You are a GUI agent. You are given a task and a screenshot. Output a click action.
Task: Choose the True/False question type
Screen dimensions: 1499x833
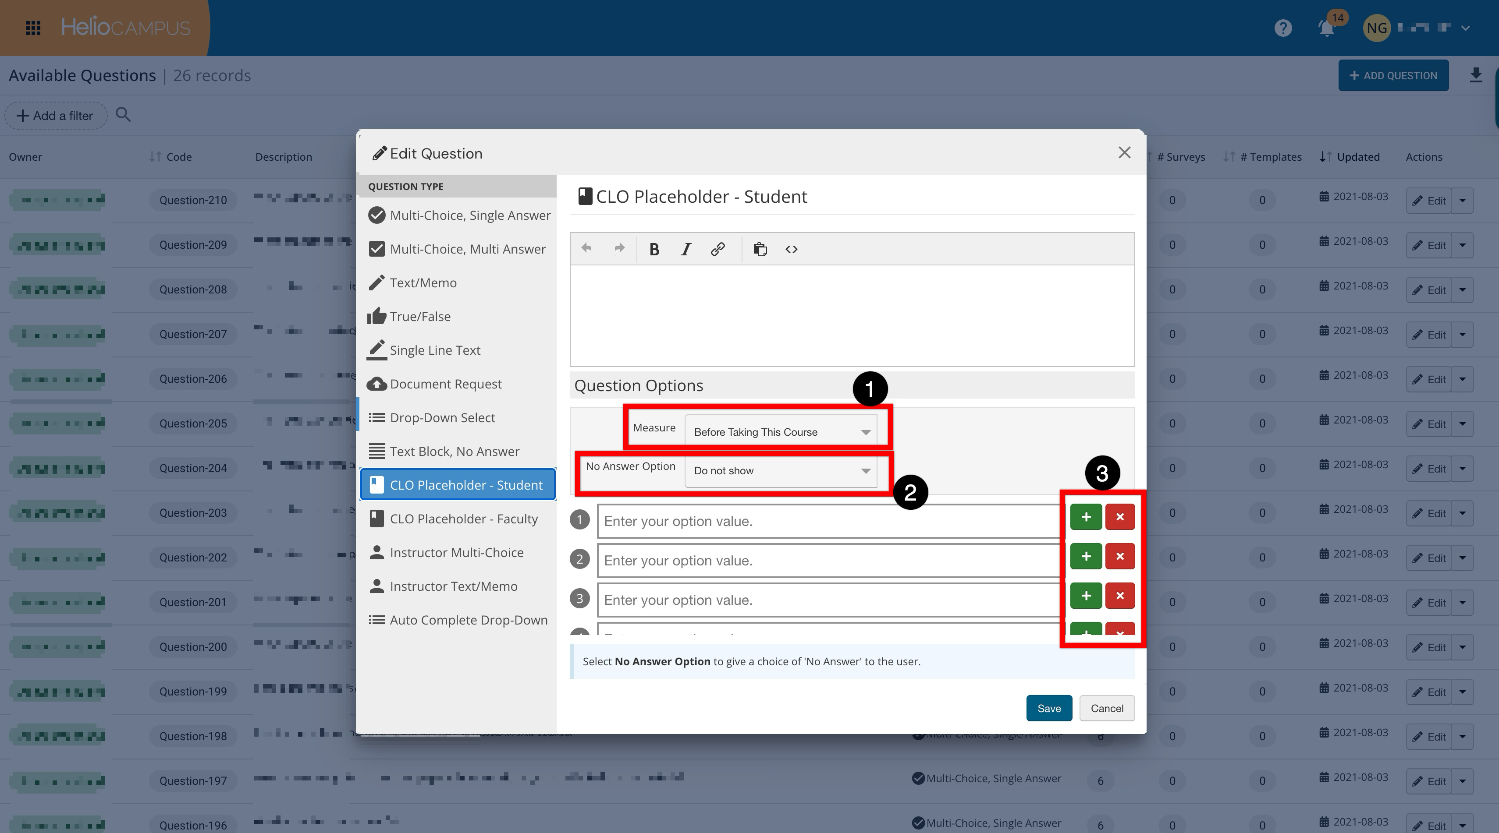tap(419, 317)
